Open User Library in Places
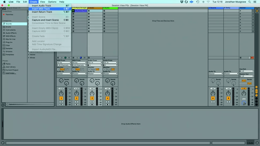 point(10,67)
